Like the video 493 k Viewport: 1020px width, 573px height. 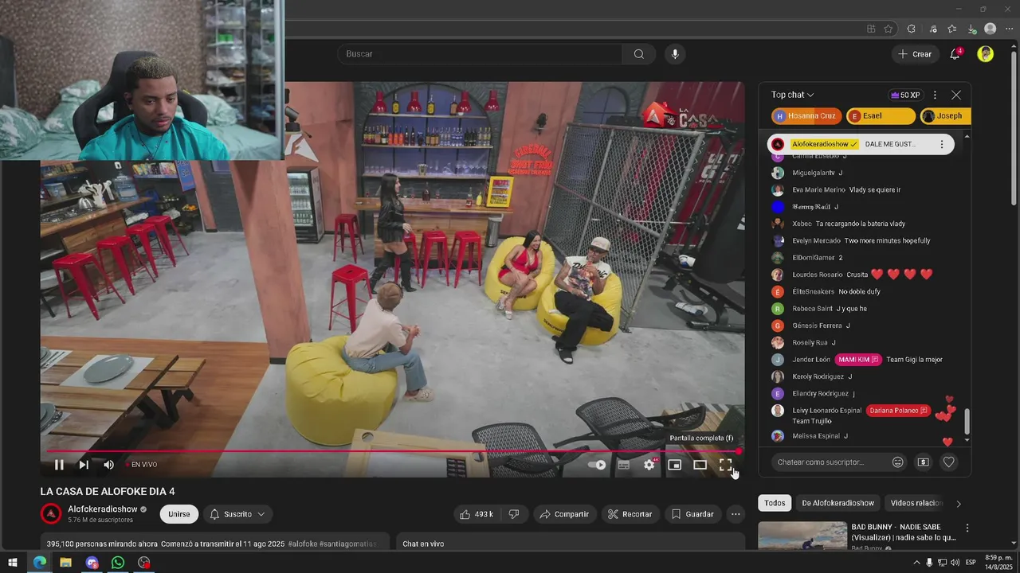tap(477, 514)
